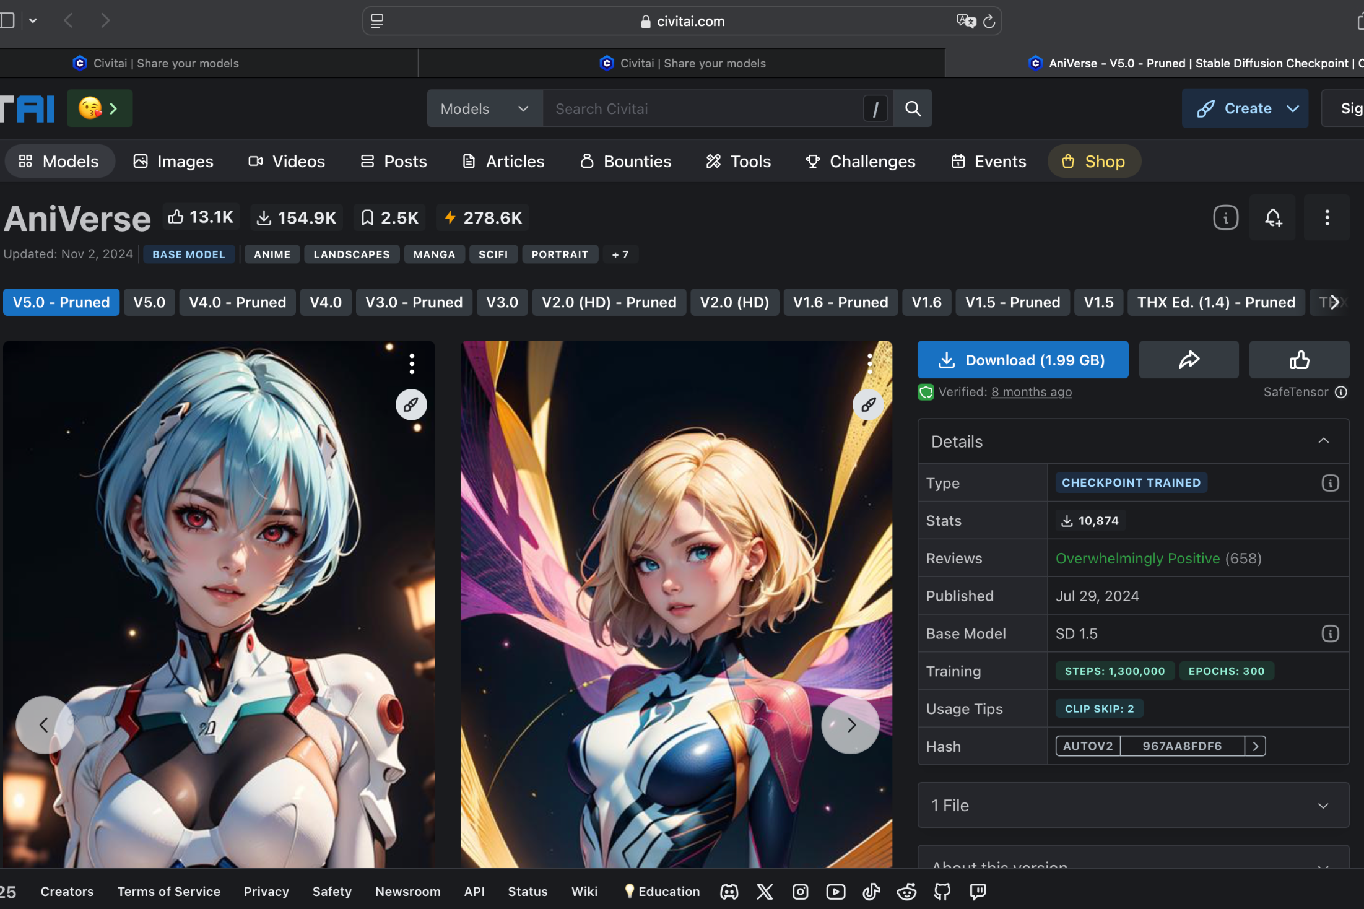Open the Instagram link in footer
This screenshot has height=909, width=1364.
[x=800, y=892]
